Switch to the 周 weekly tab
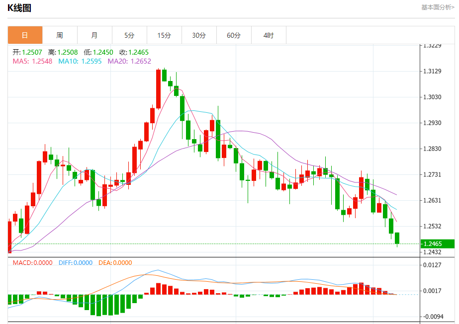This screenshot has width=459, height=324. [60, 35]
